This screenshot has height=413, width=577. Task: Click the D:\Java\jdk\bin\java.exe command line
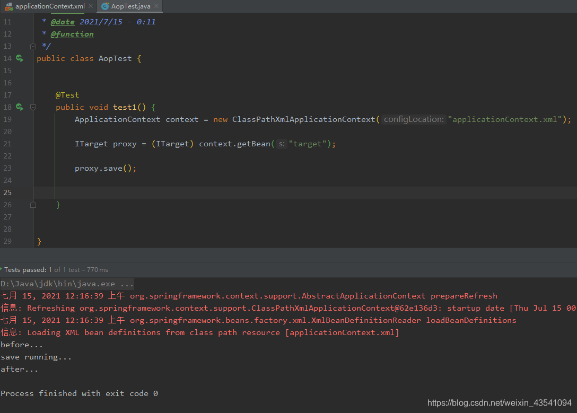(67, 284)
